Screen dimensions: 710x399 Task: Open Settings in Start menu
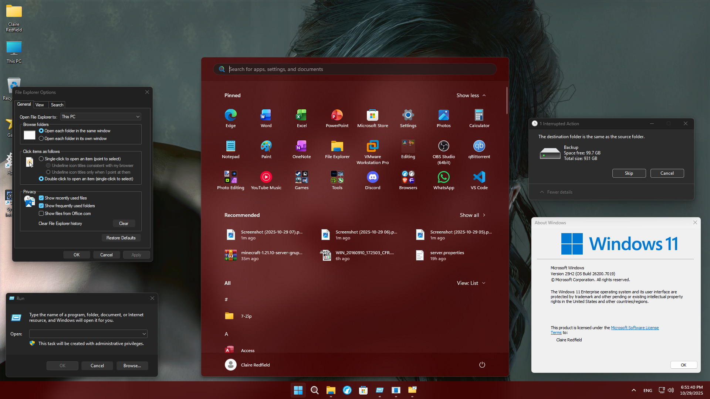tap(408, 119)
